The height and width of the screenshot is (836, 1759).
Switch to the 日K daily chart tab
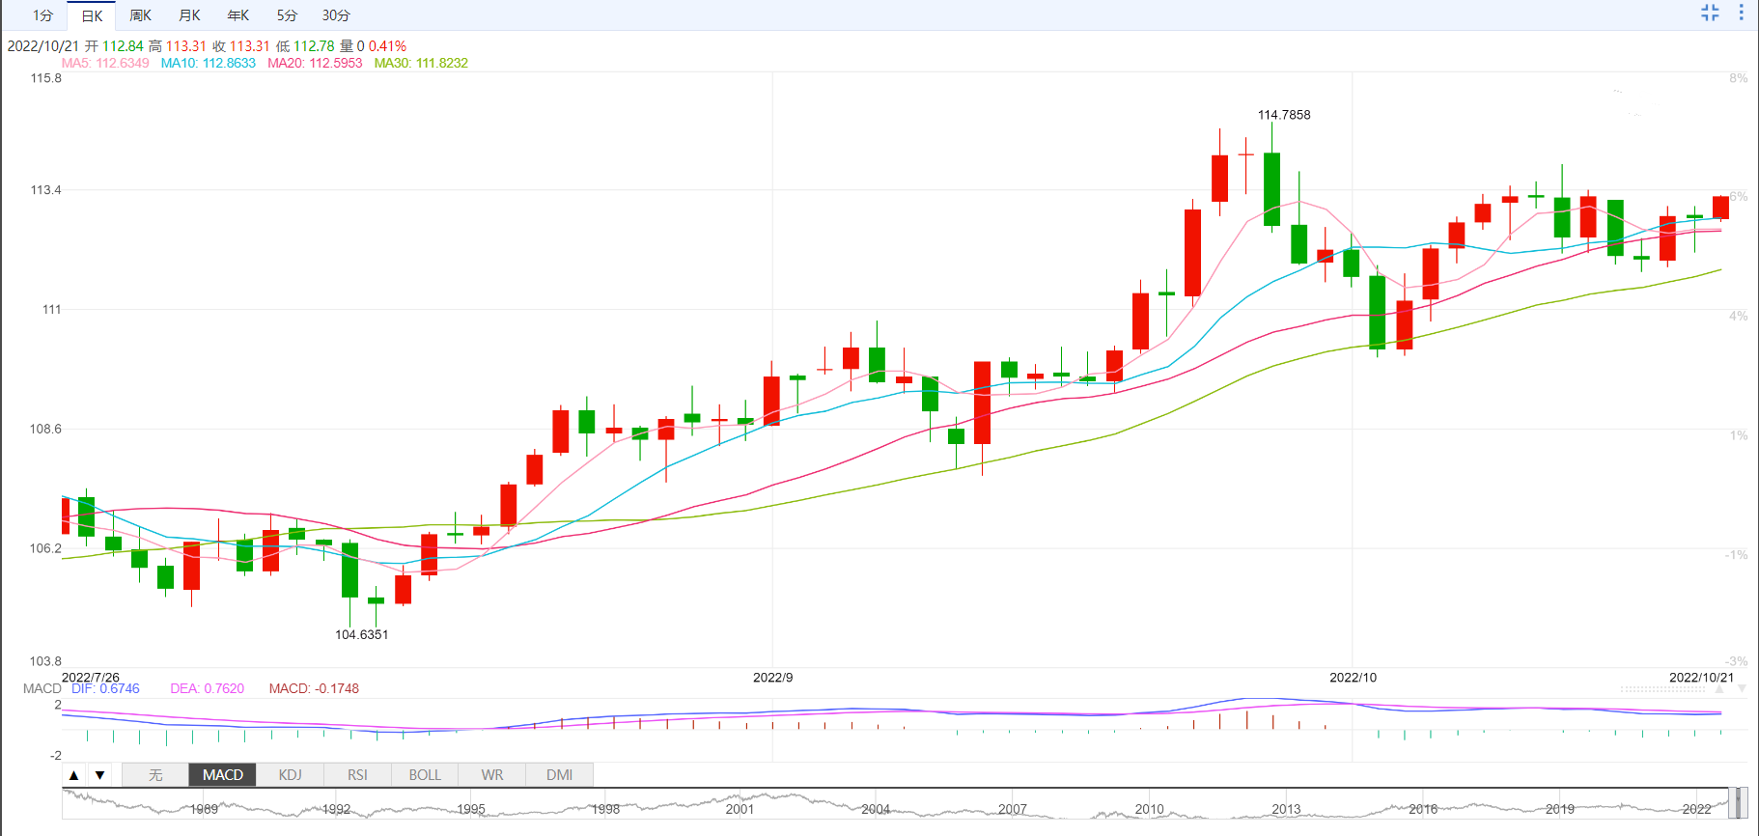(92, 15)
